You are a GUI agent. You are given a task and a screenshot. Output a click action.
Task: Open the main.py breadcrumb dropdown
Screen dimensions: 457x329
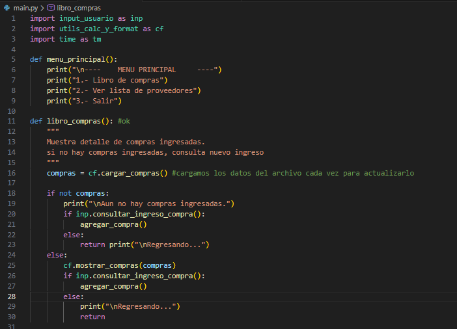tap(24, 7)
